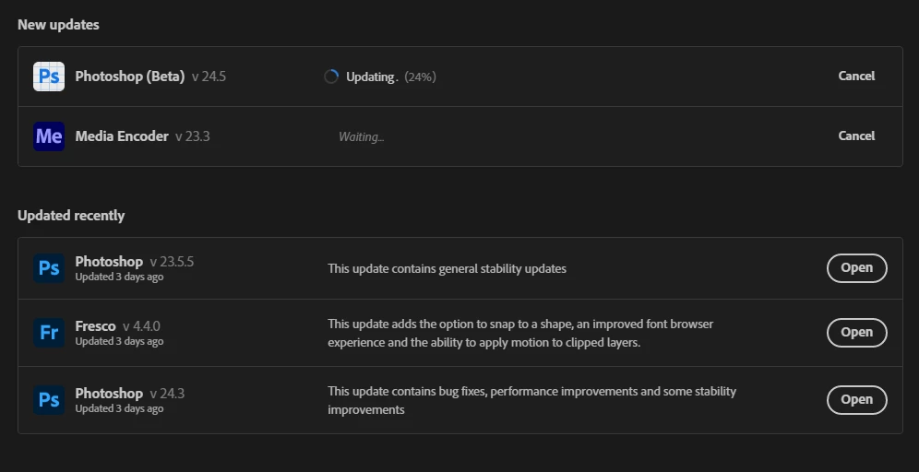This screenshot has width=919, height=472.
Task: Open Photoshop v 23.5.5
Action: (x=857, y=267)
